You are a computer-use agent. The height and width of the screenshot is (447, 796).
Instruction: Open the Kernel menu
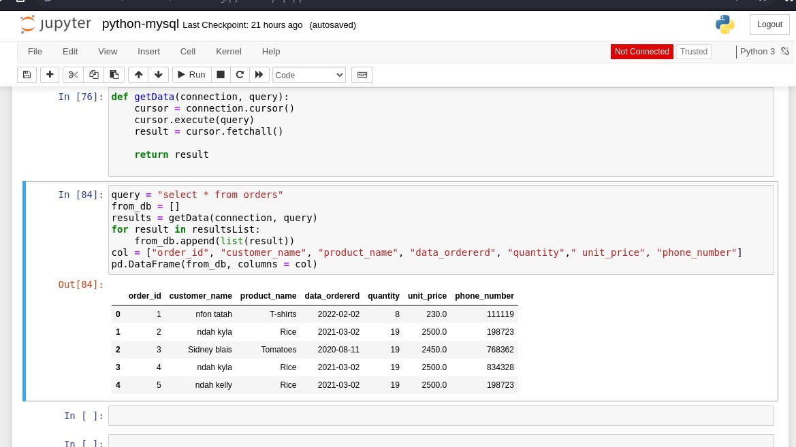(228, 52)
